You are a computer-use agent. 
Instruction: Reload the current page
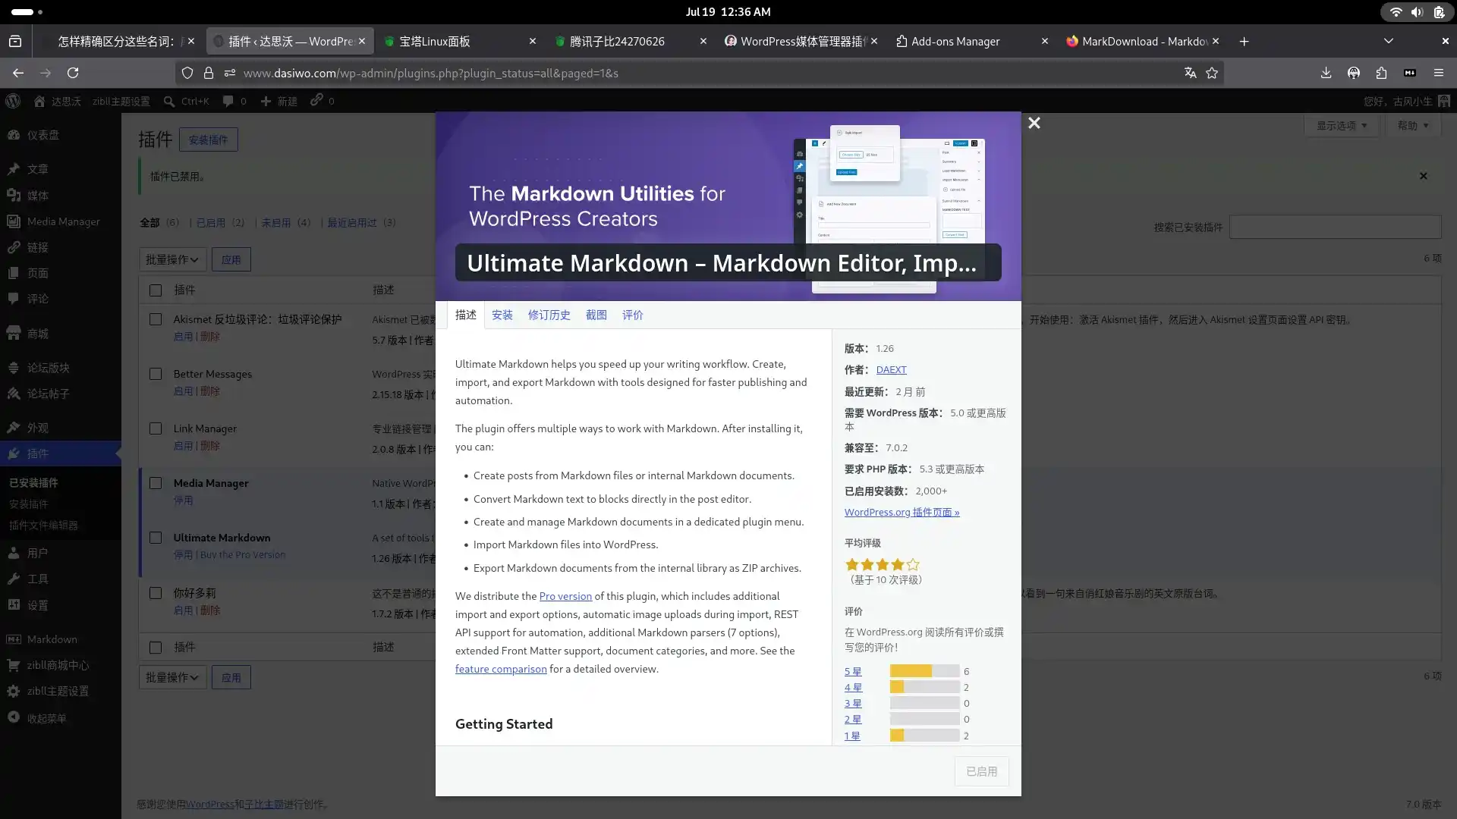tap(73, 73)
